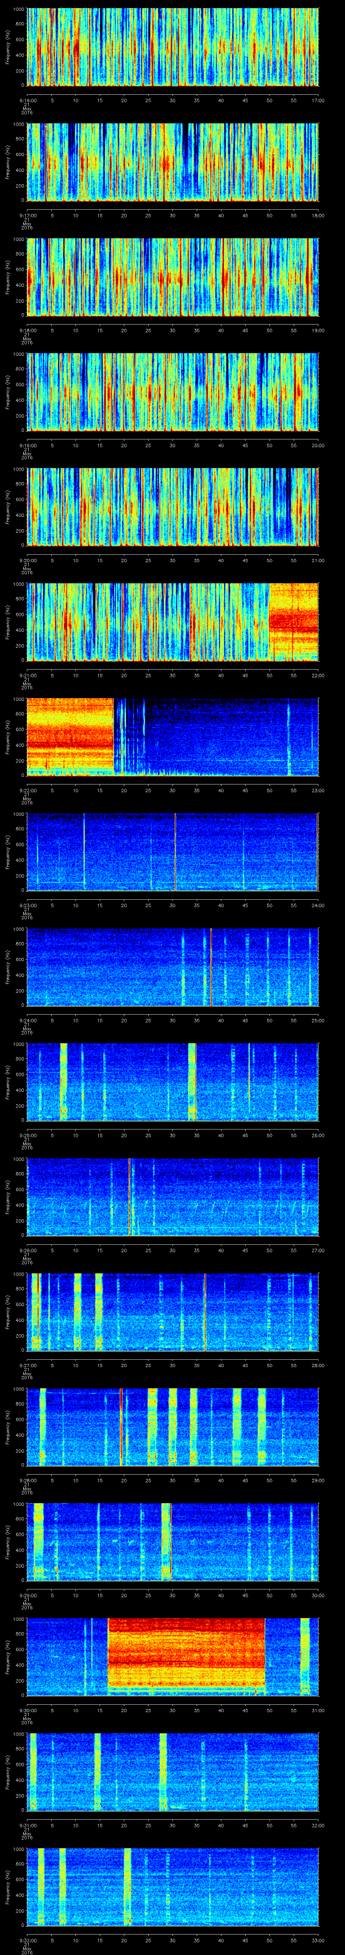Click the orange noise block starting the 9:22 panel

[70, 737]
